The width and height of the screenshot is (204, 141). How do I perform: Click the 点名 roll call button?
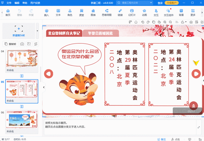pyautogui.click(x=176, y=139)
